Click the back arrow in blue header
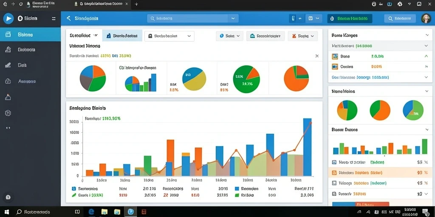The width and height of the screenshot is (435, 217). coord(68,19)
